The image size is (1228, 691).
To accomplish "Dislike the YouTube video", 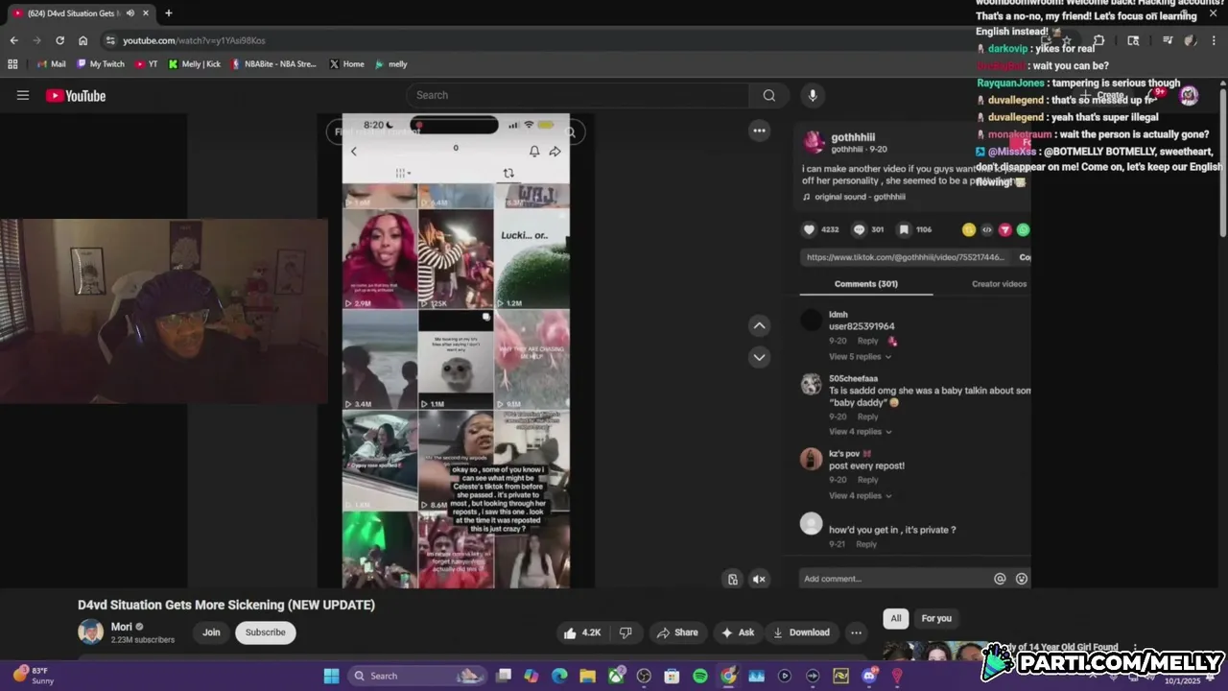I will coord(626,632).
